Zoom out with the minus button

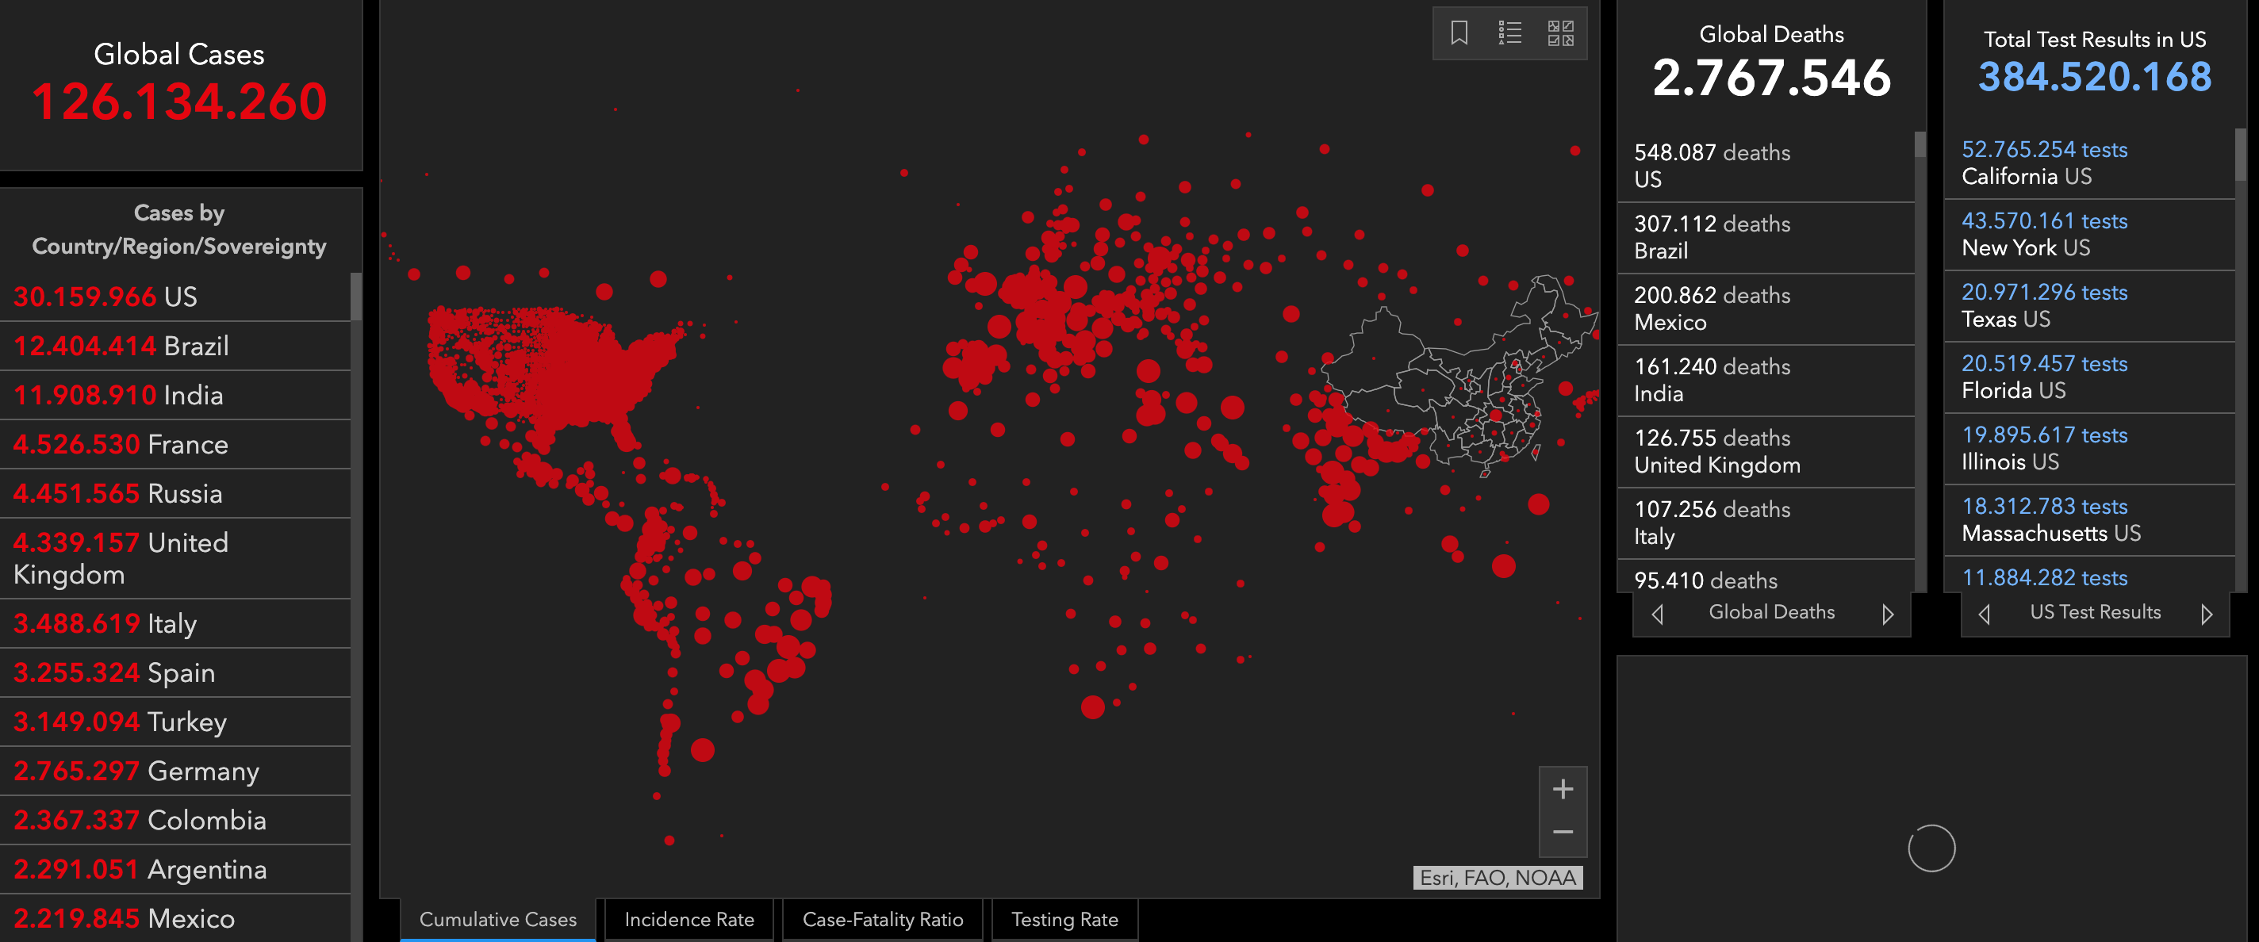click(1562, 832)
